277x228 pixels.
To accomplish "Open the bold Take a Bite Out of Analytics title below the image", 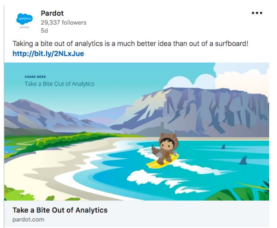I will (60, 210).
